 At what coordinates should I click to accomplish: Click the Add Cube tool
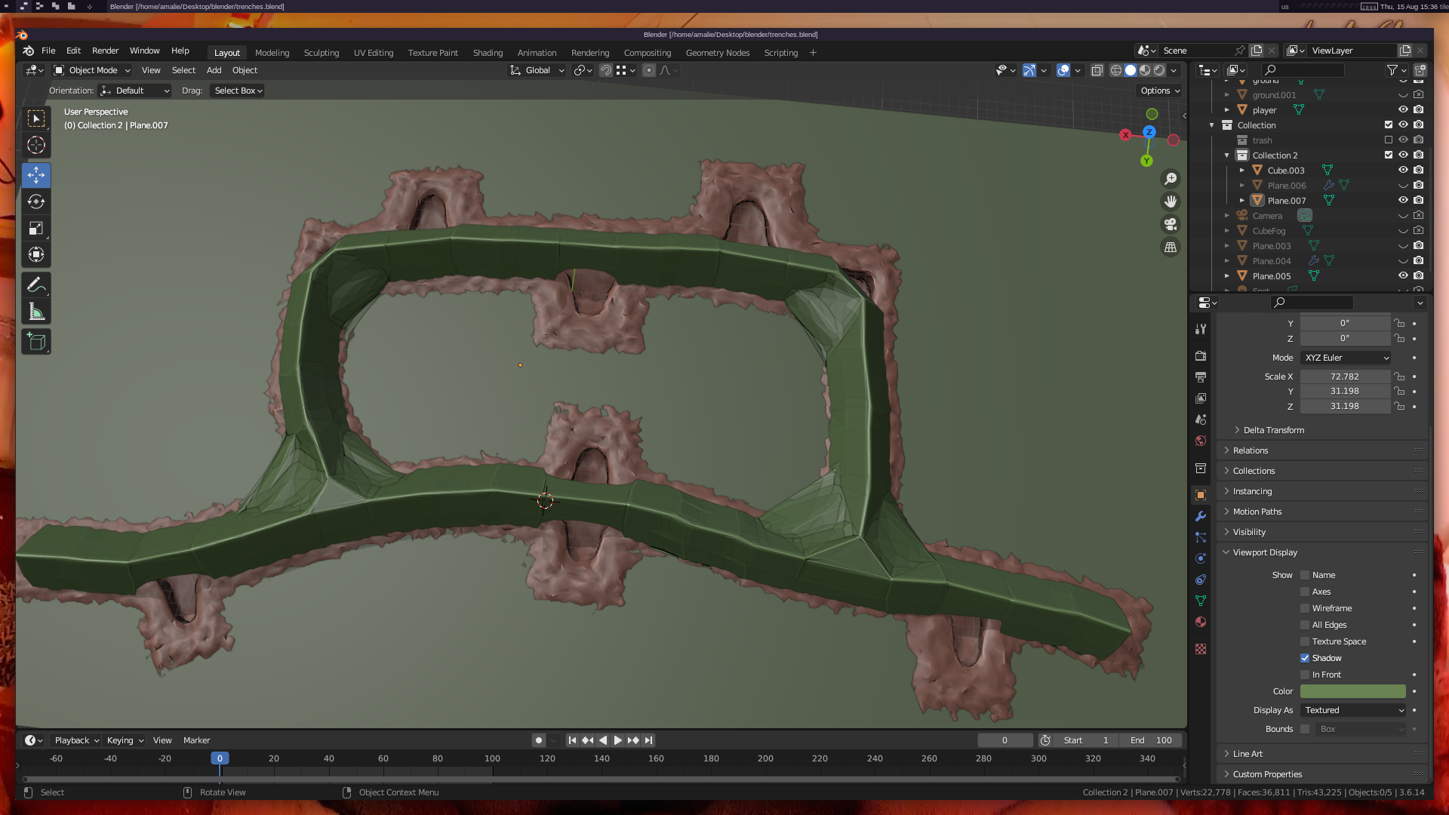(x=35, y=342)
